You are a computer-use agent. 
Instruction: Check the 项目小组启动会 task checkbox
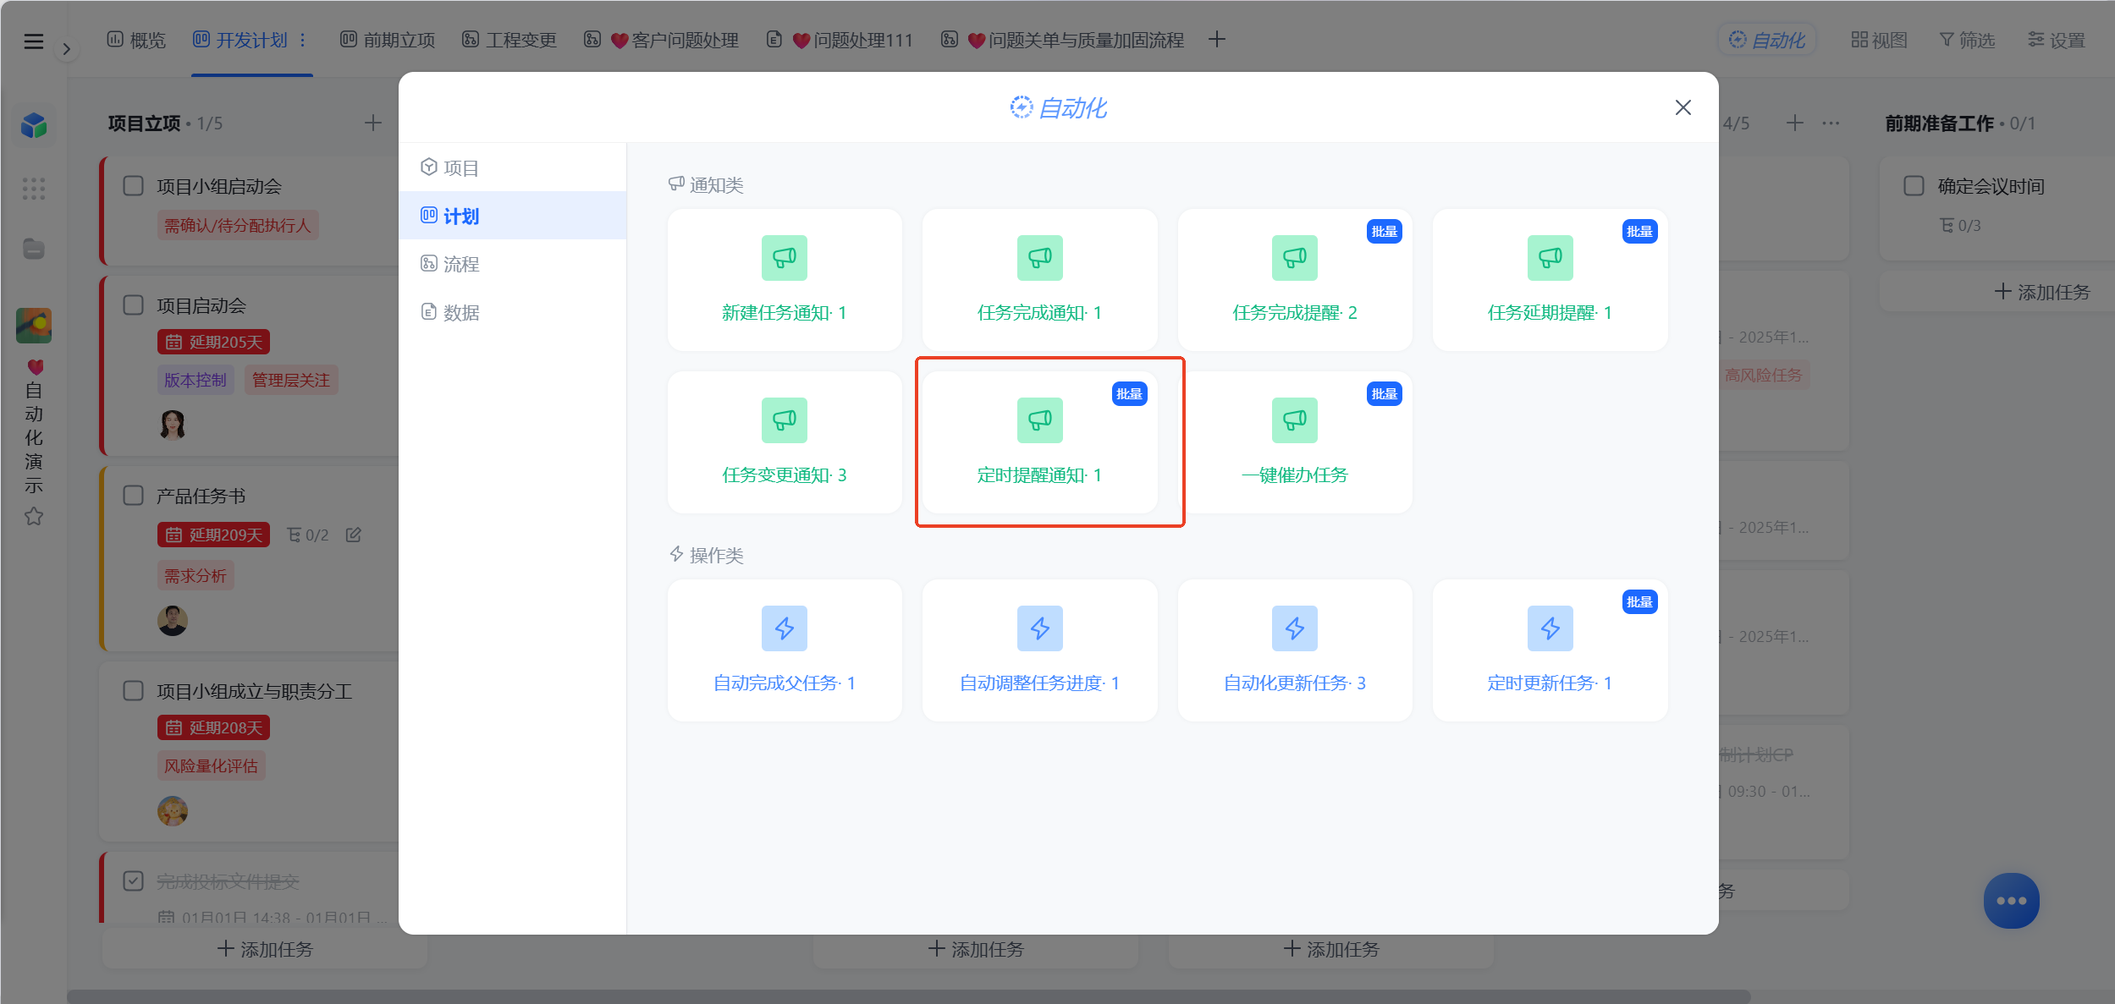(x=134, y=186)
